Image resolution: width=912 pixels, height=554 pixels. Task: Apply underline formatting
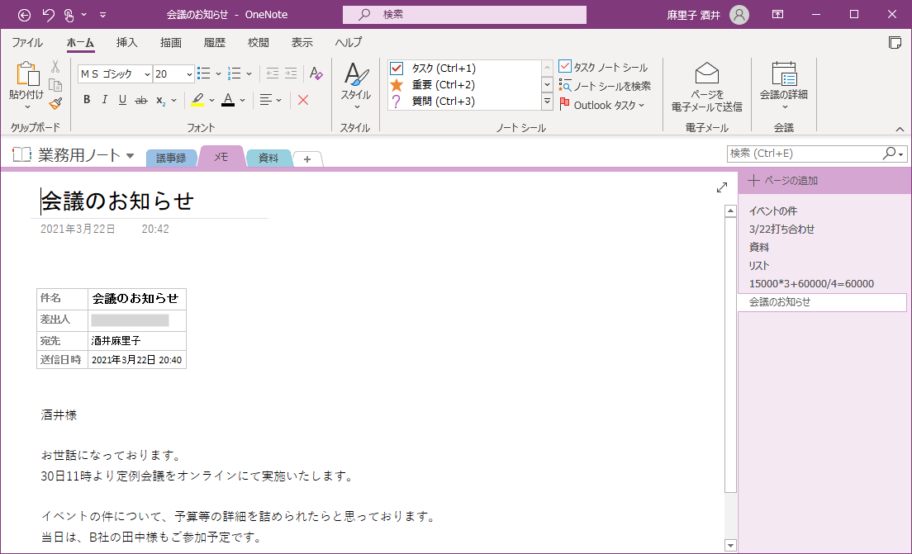click(x=122, y=100)
